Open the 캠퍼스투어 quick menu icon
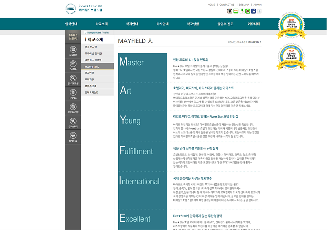 (73, 122)
